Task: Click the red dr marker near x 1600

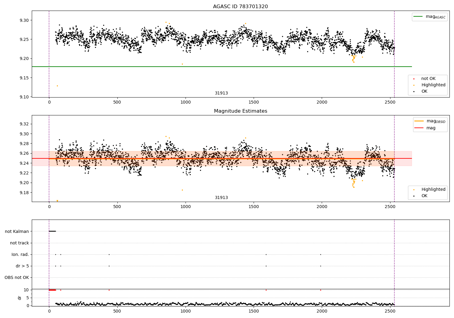Action: tap(266, 290)
